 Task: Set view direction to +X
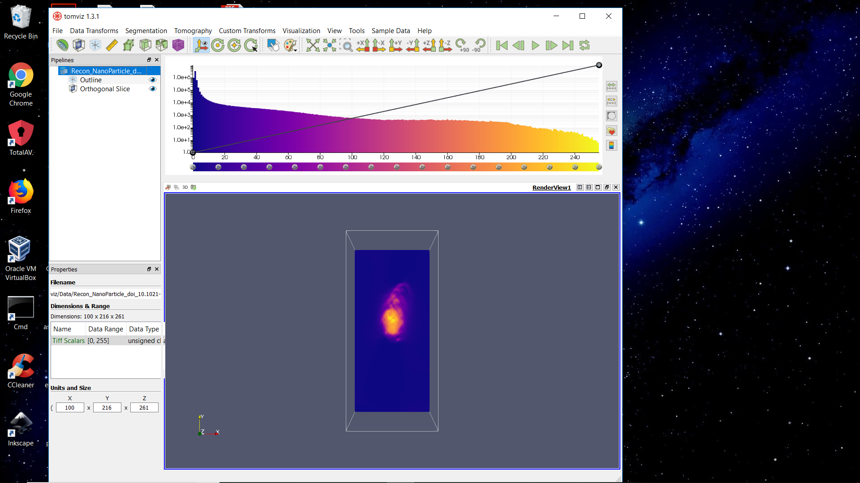[363, 45]
